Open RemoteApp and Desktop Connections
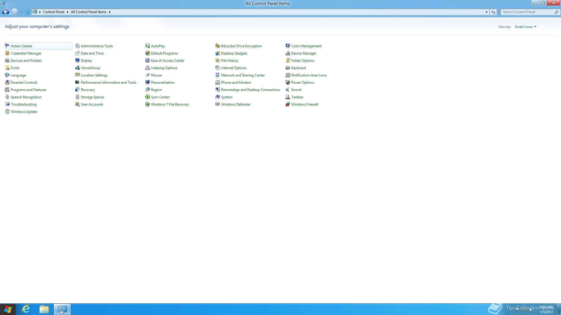 250,90
